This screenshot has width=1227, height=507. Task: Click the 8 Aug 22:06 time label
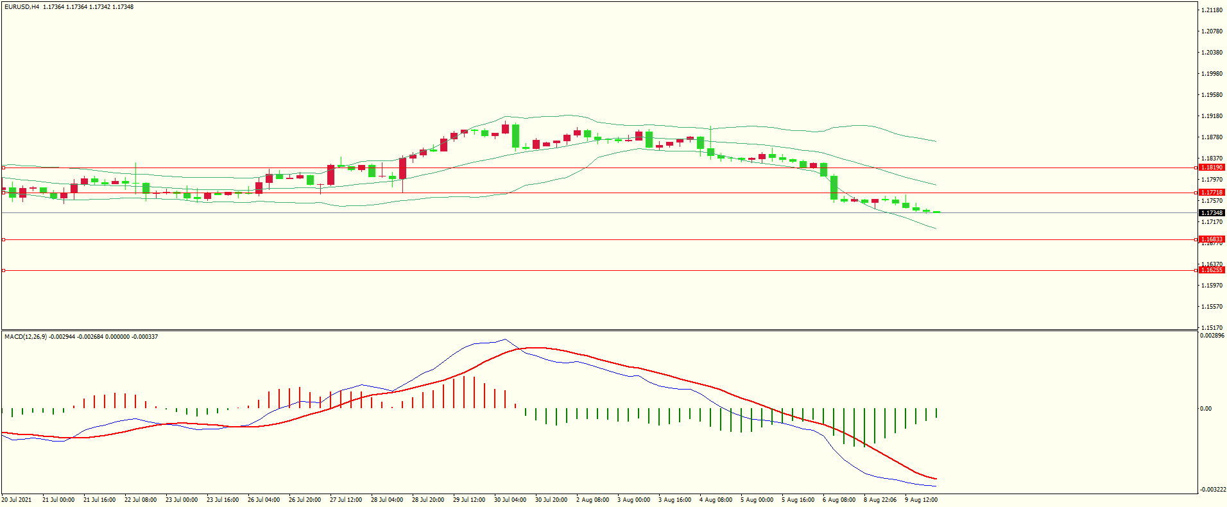[880, 500]
